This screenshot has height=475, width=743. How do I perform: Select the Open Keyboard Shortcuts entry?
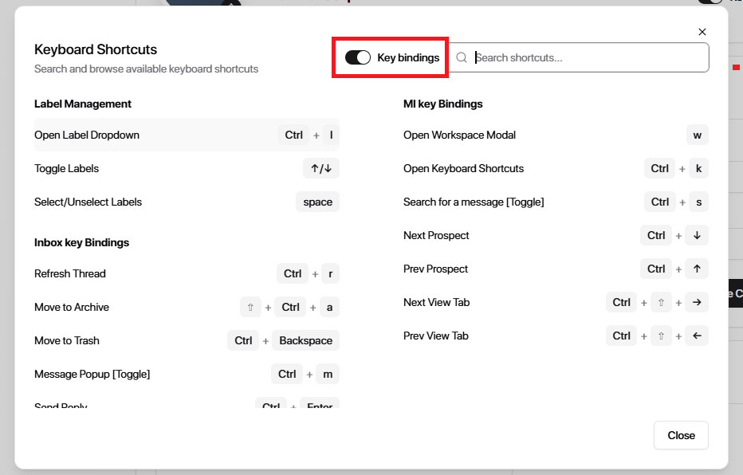463,168
